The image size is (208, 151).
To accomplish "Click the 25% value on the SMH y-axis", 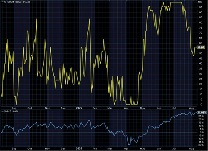I will pyautogui.click(x=201, y=116).
